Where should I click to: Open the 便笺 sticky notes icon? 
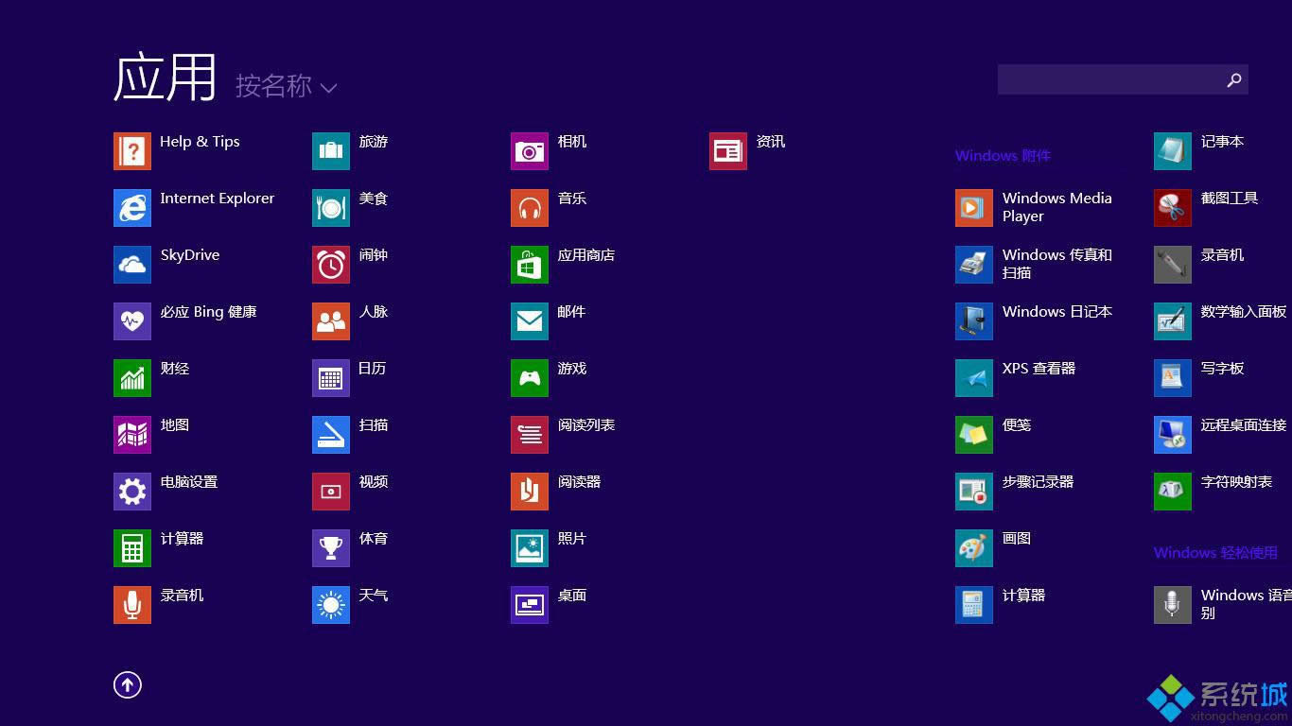coord(974,435)
